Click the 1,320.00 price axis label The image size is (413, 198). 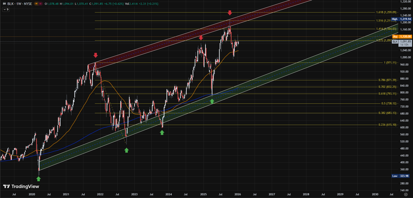tap(405, 2)
